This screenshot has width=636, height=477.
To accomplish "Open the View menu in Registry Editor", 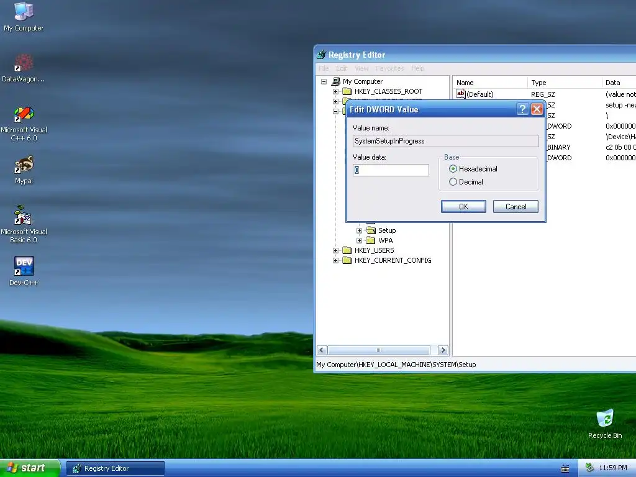I will [x=361, y=68].
